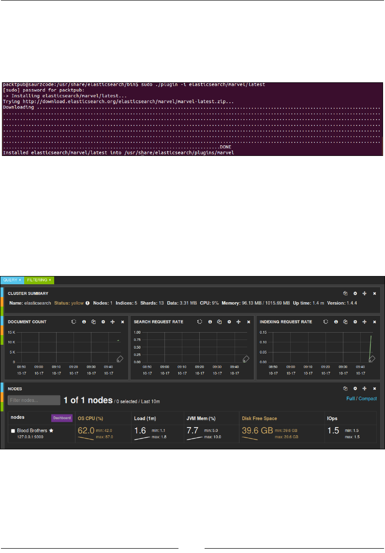Click the move icon on Document Count panel

pyautogui.click(x=113, y=322)
